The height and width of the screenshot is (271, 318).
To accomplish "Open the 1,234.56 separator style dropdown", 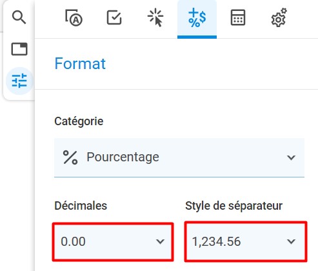I will pyautogui.click(x=246, y=241).
